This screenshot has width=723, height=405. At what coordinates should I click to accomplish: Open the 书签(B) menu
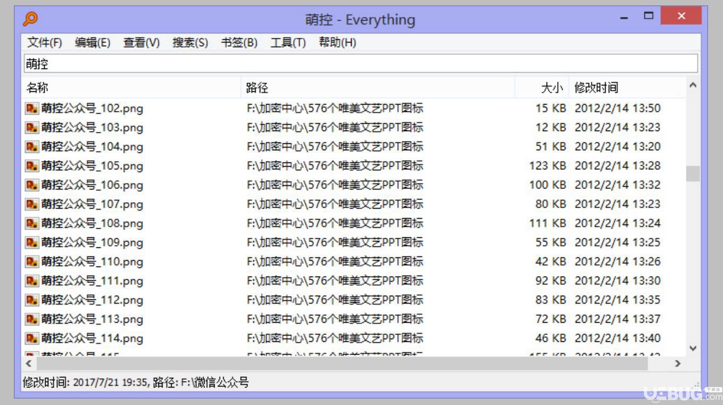click(x=239, y=42)
